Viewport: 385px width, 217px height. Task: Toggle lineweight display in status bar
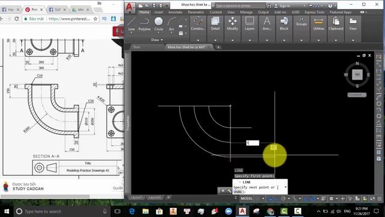tap(324, 198)
